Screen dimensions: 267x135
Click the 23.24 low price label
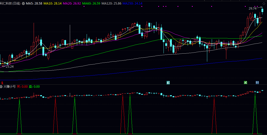[x=10, y=67]
